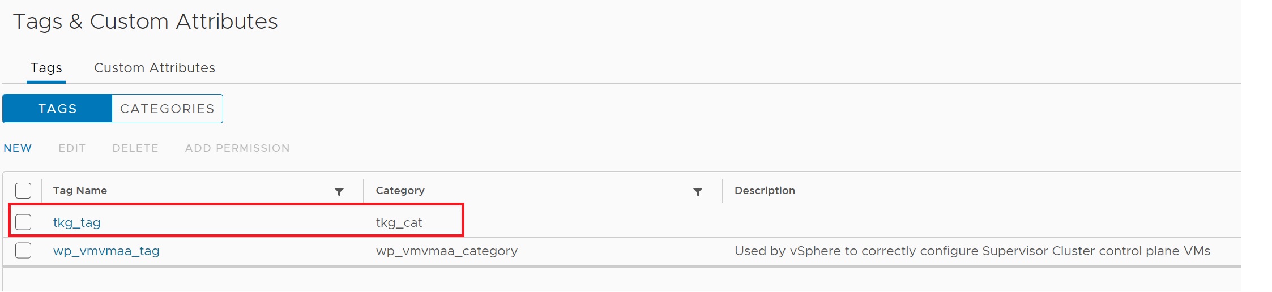The image size is (1272, 292).
Task: Sort by the Tag Name column header
Action: coord(80,191)
